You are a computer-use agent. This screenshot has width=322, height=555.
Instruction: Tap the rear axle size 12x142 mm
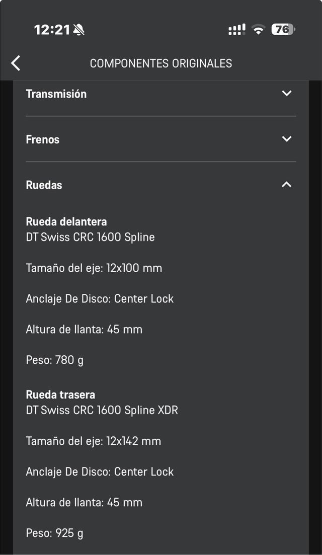tap(94, 441)
